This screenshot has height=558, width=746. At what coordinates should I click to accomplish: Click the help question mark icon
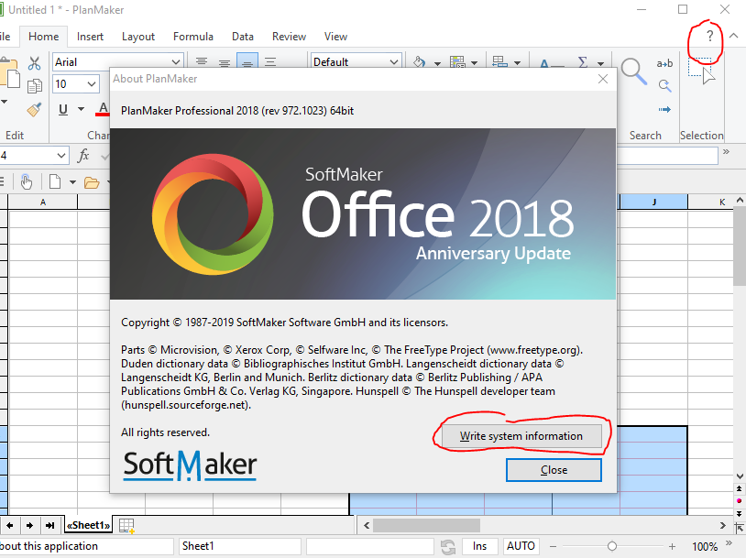[x=708, y=37]
